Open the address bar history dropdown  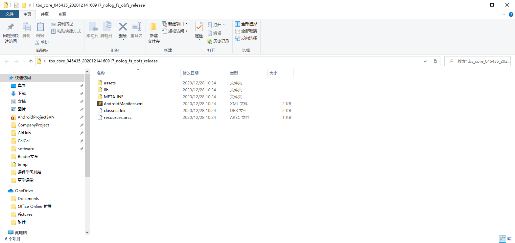[x=425, y=61]
